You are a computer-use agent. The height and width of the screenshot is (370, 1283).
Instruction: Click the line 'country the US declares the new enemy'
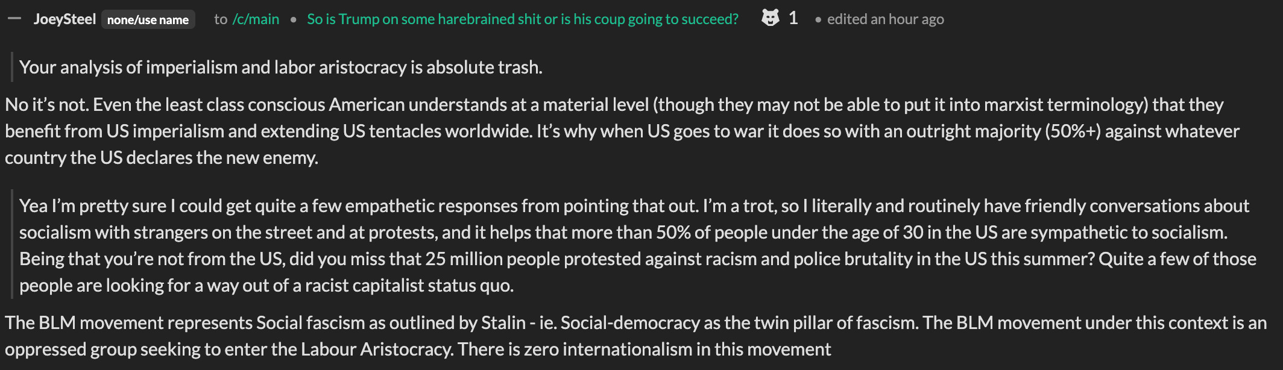[162, 158]
